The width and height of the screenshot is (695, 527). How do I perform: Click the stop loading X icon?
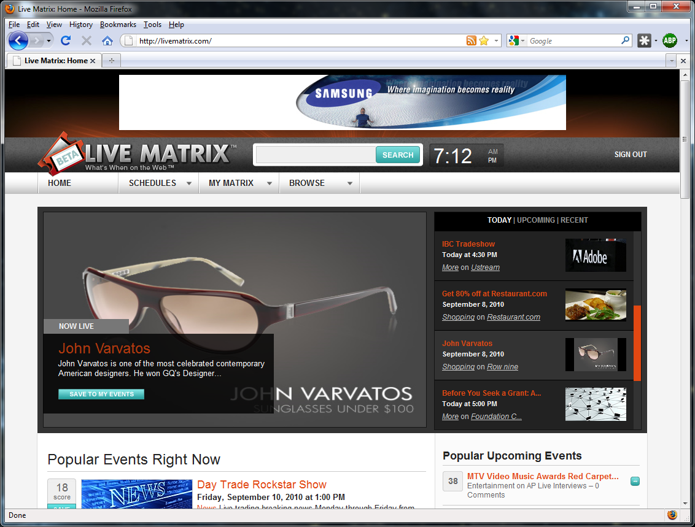(x=87, y=40)
